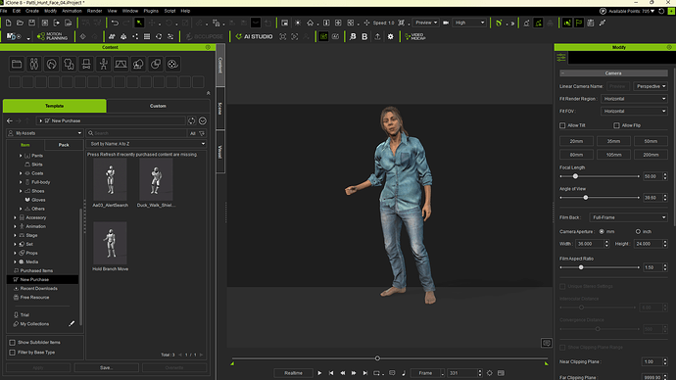This screenshot has width=676, height=380.
Task: Select the Head content category icon
Action: click(x=51, y=65)
